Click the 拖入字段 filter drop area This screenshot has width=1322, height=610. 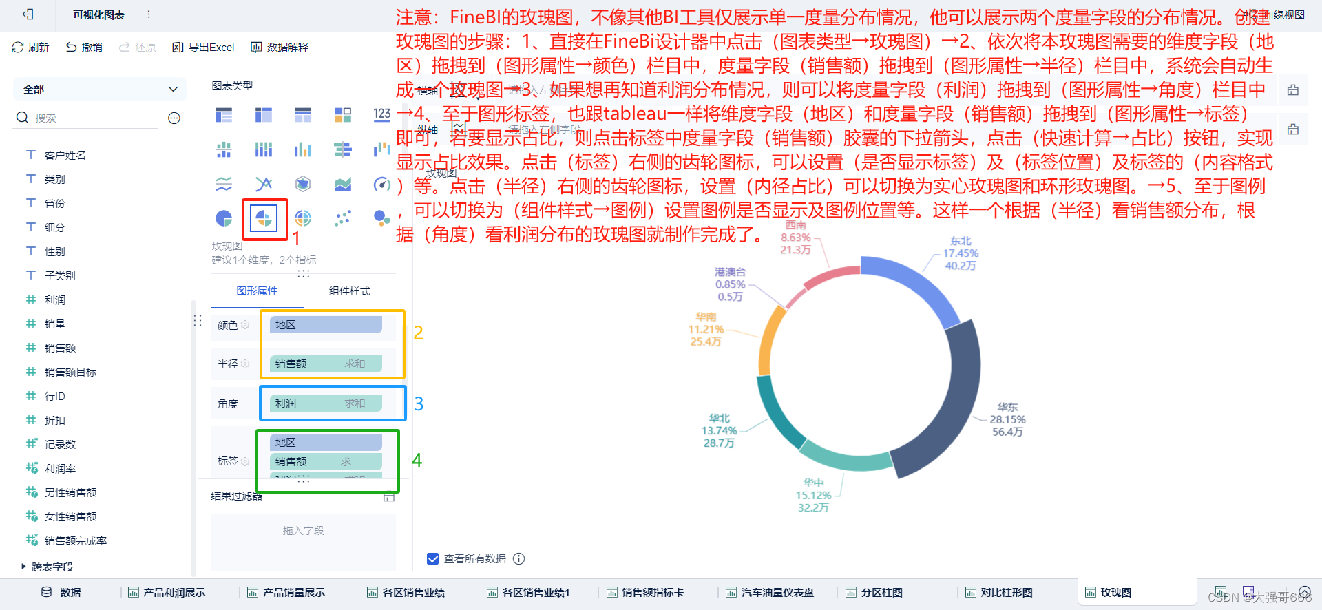click(x=303, y=542)
